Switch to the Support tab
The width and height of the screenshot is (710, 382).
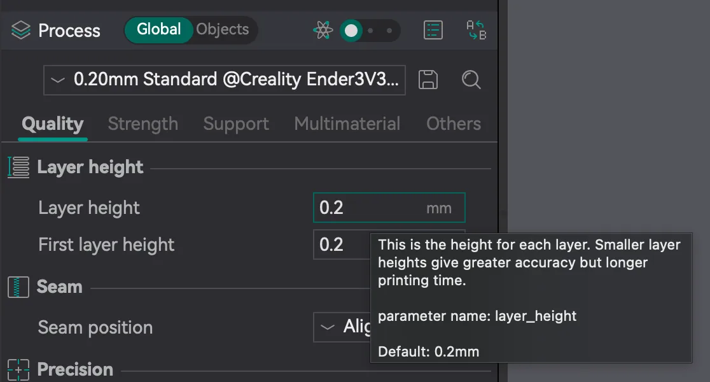(236, 124)
